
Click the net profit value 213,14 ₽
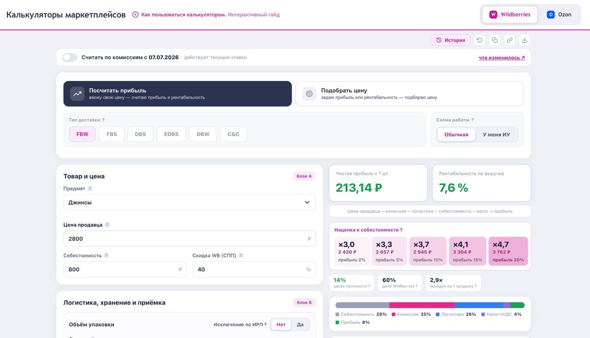359,188
